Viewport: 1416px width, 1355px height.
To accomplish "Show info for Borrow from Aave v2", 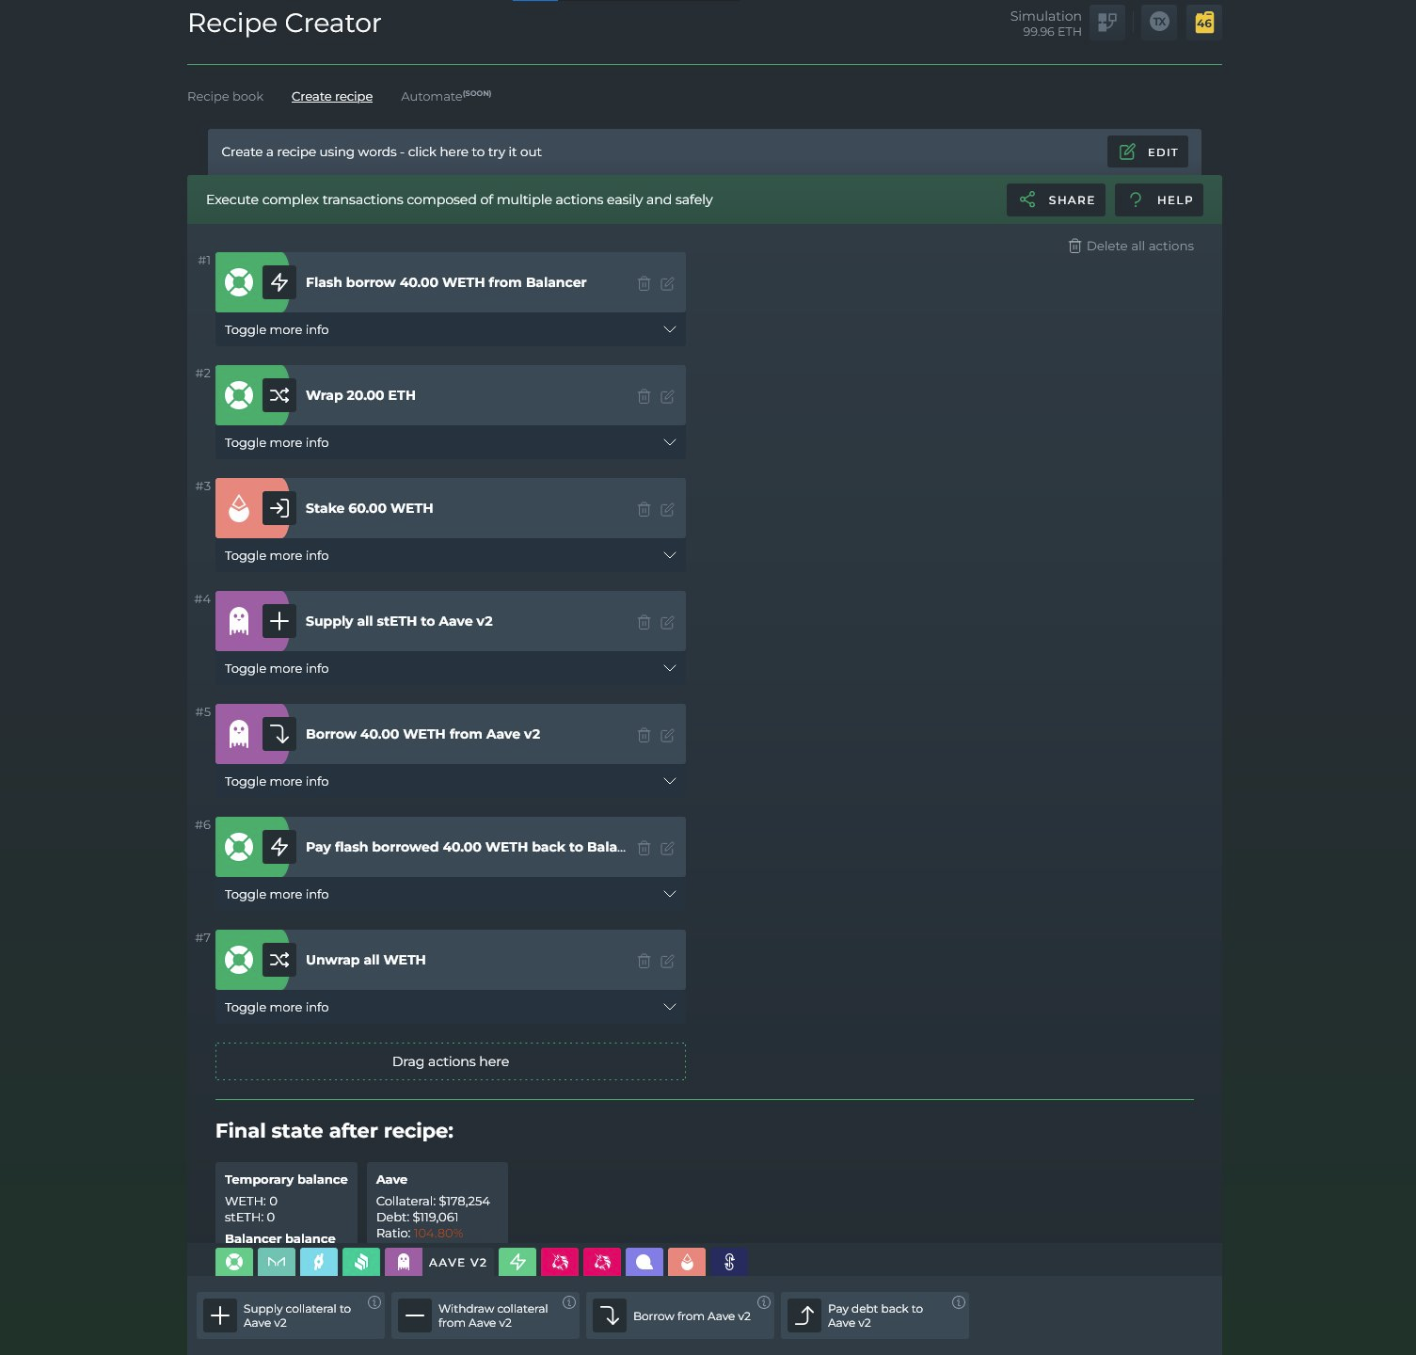I will click(x=764, y=1302).
